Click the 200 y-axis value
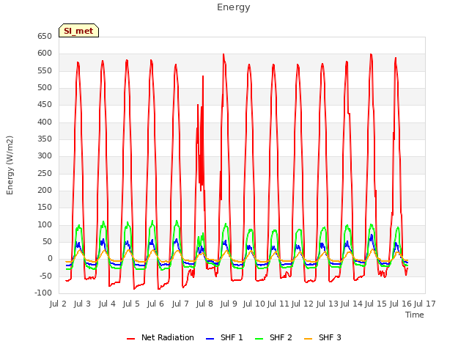The image size is (469, 352). (x=45, y=191)
